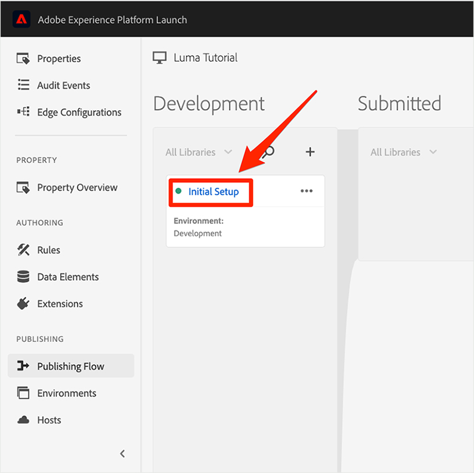Click the Environments window icon
Viewport: 474px width, 473px height.
click(x=23, y=393)
